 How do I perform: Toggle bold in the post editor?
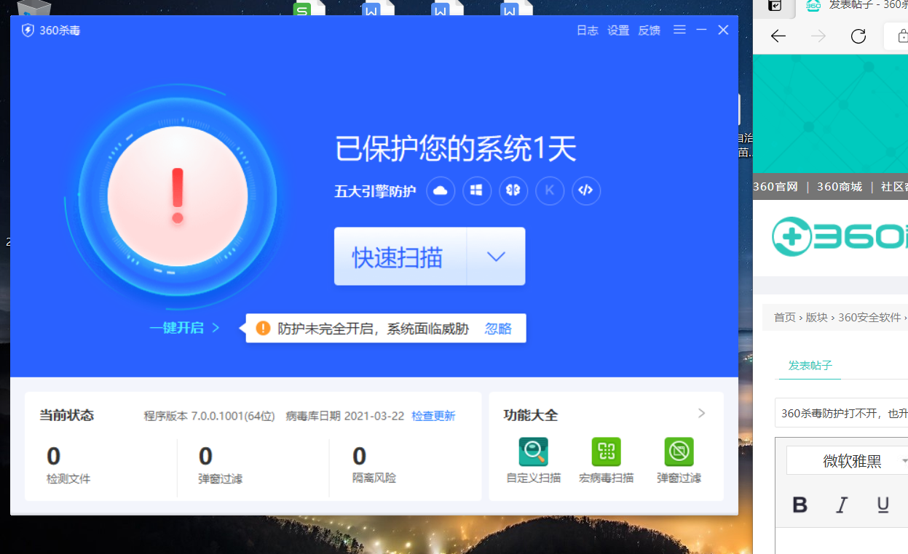(x=800, y=505)
